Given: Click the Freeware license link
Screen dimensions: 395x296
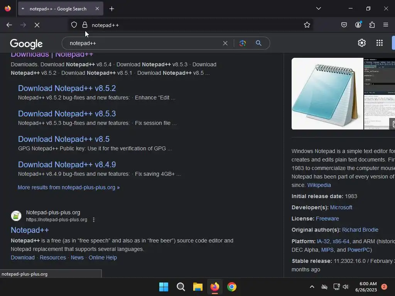Looking at the screenshot, I should click(x=327, y=219).
